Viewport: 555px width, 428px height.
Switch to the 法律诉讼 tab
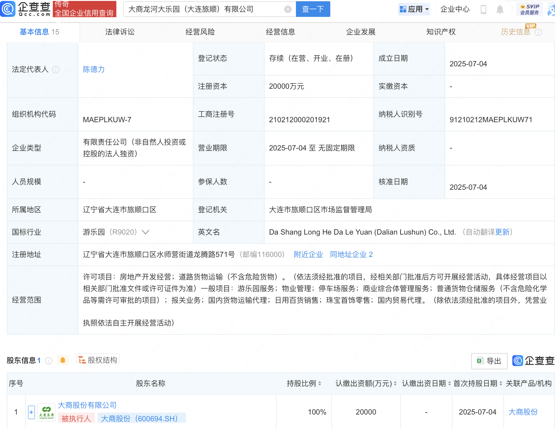click(120, 32)
